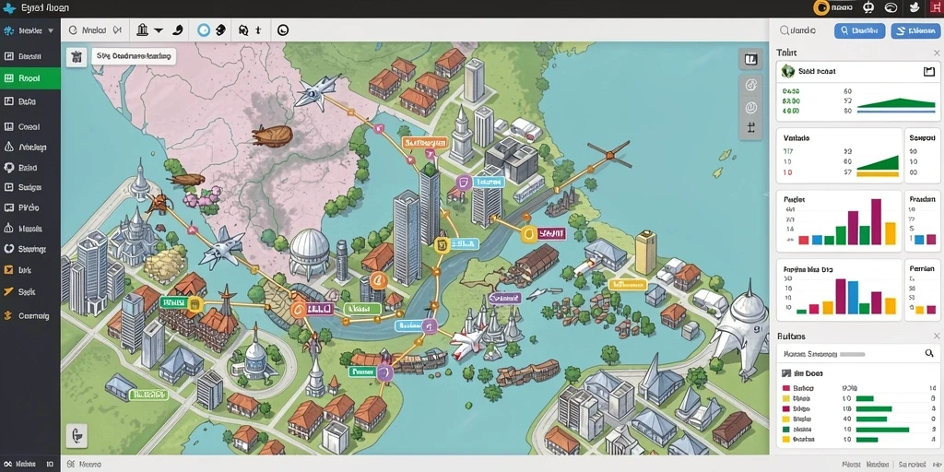Open dropdown arrow beside the museum icon

(159, 30)
